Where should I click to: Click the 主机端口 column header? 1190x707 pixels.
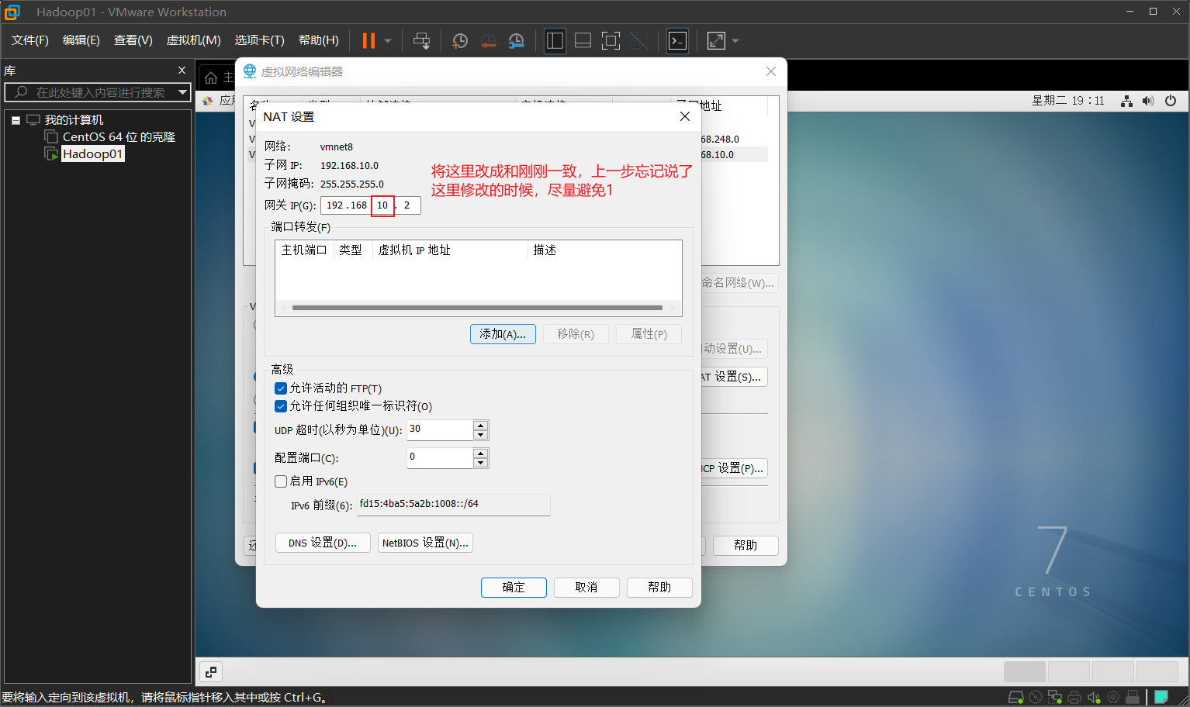pyautogui.click(x=304, y=250)
